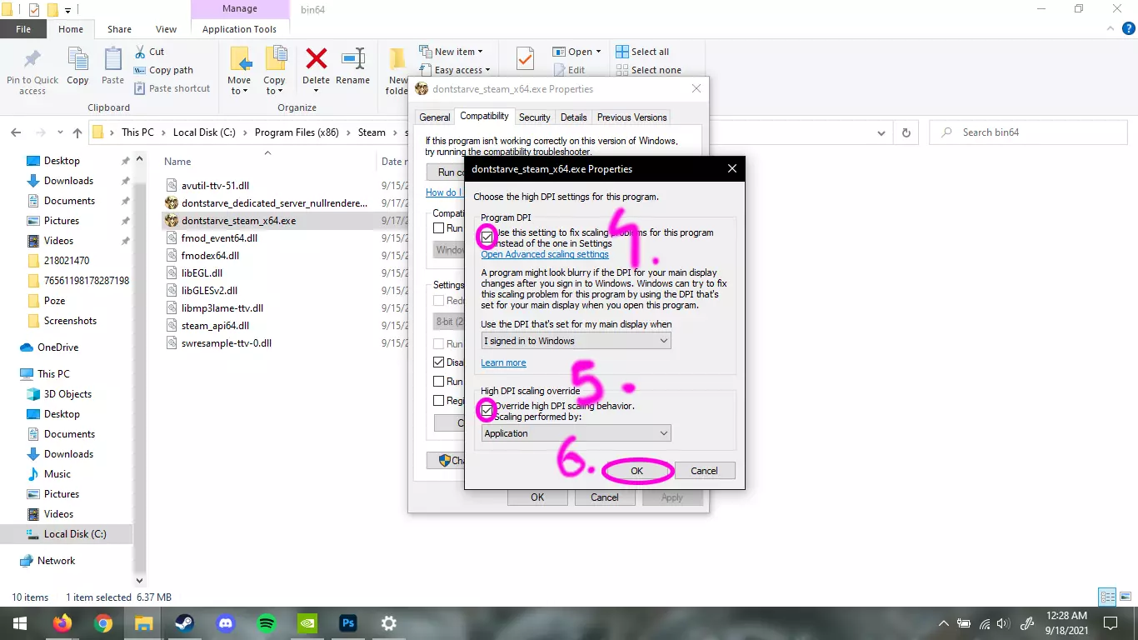Select the file 'libEGL.dll'
This screenshot has width=1138, height=640.
(x=202, y=272)
